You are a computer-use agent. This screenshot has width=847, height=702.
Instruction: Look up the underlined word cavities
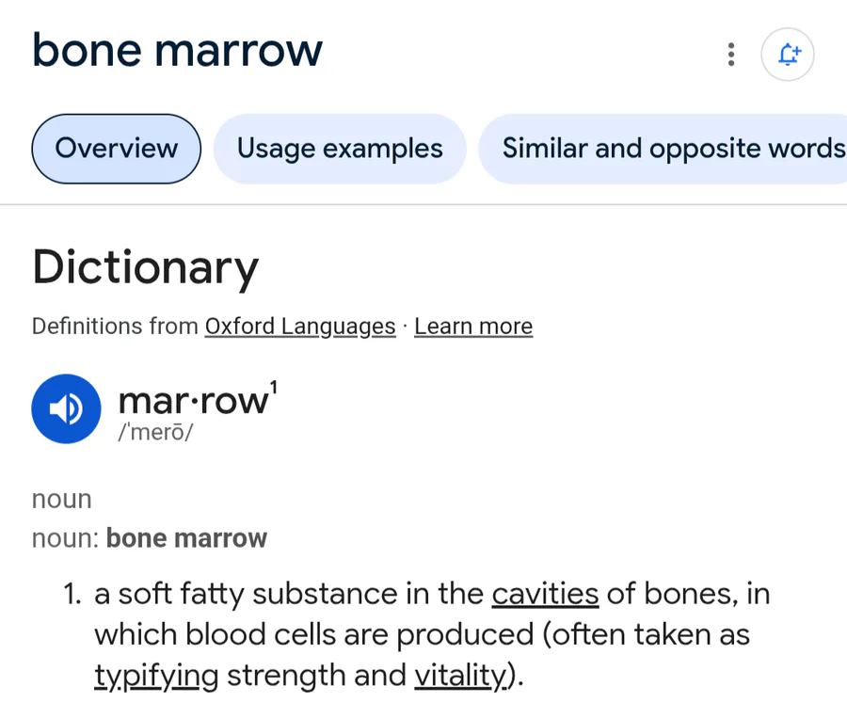(x=545, y=594)
